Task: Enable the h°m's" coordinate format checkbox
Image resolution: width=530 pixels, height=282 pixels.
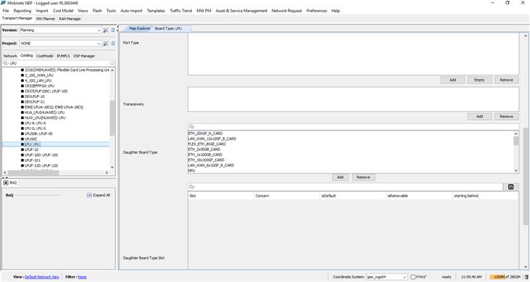Action: point(413,277)
